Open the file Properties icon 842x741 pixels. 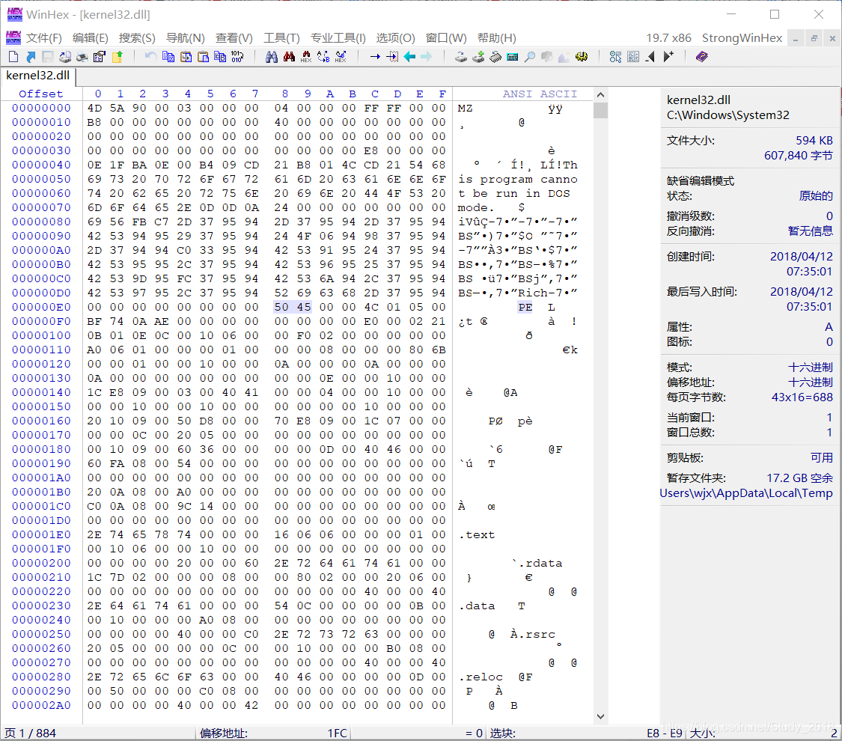point(100,56)
